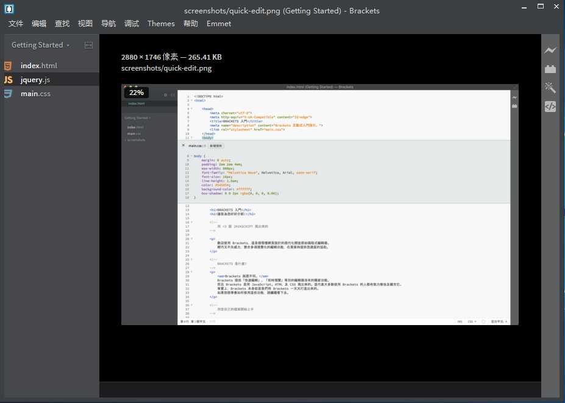This screenshot has height=403, width=565.
Task: Click the JS icon beside jquery.js
Action: coord(9,80)
